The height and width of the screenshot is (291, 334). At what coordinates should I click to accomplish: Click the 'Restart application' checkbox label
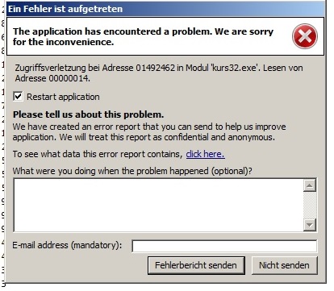[x=63, y=97]
